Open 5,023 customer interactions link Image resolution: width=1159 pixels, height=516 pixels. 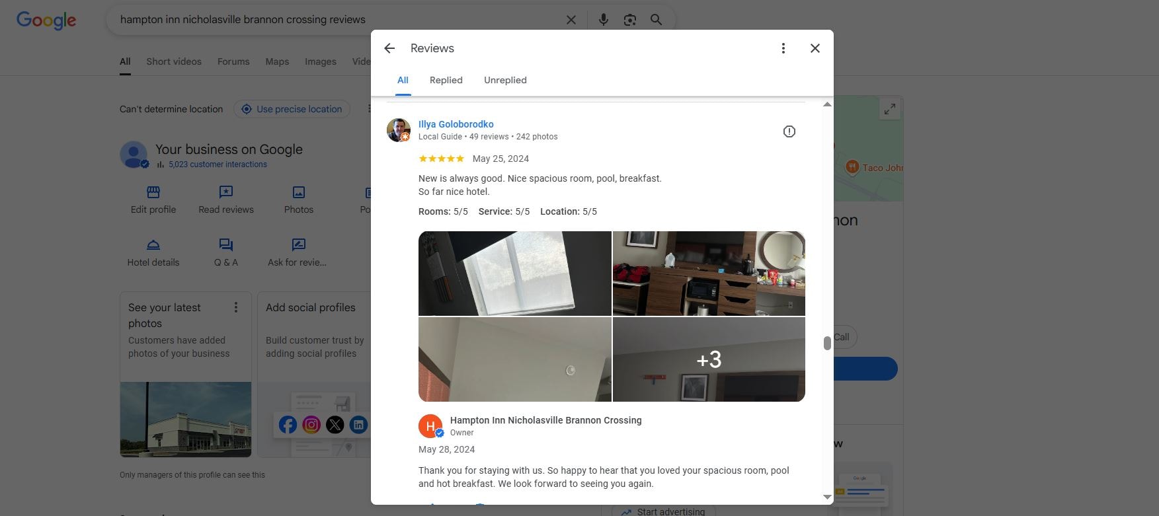218,165
